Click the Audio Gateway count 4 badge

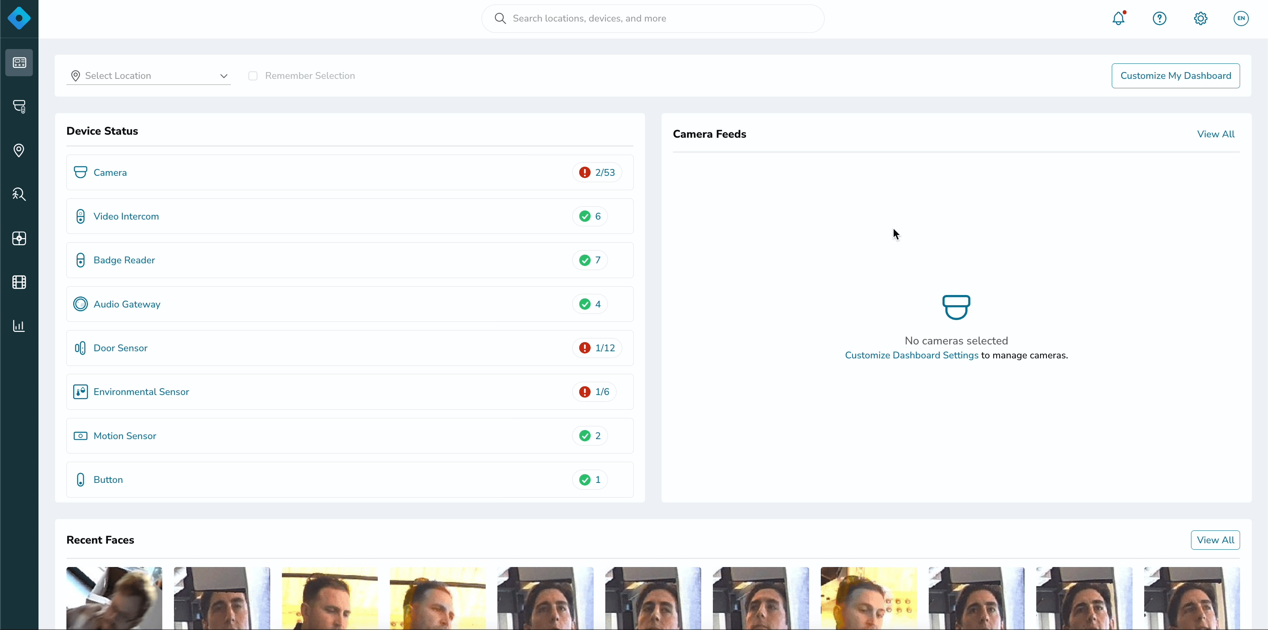tap(590, 304)
